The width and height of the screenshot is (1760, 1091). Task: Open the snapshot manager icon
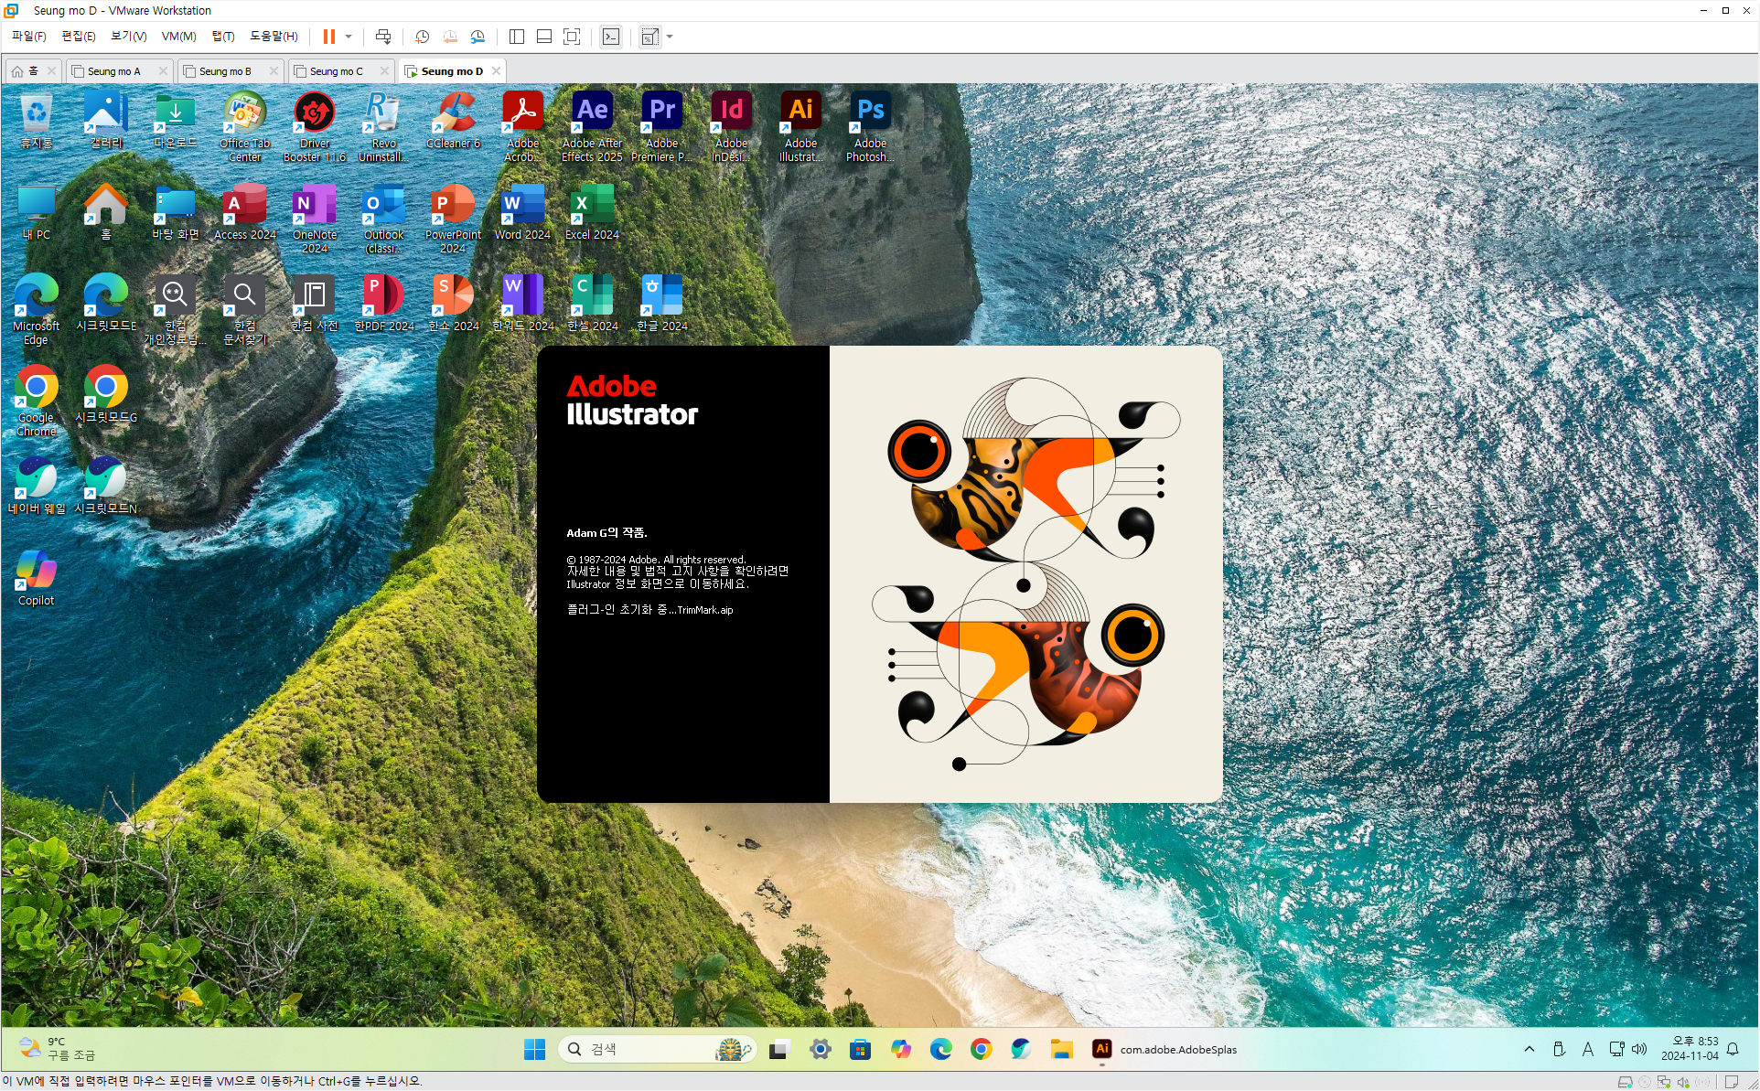[478, 37]
